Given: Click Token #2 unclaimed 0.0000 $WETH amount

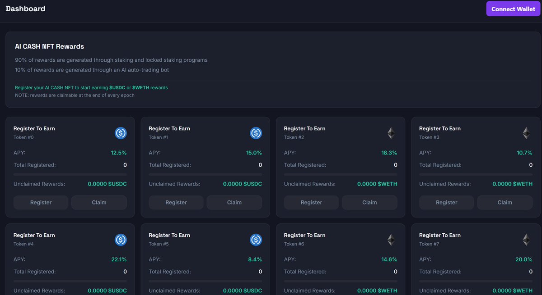Looking at the screenshot, I should coord(377,184).
